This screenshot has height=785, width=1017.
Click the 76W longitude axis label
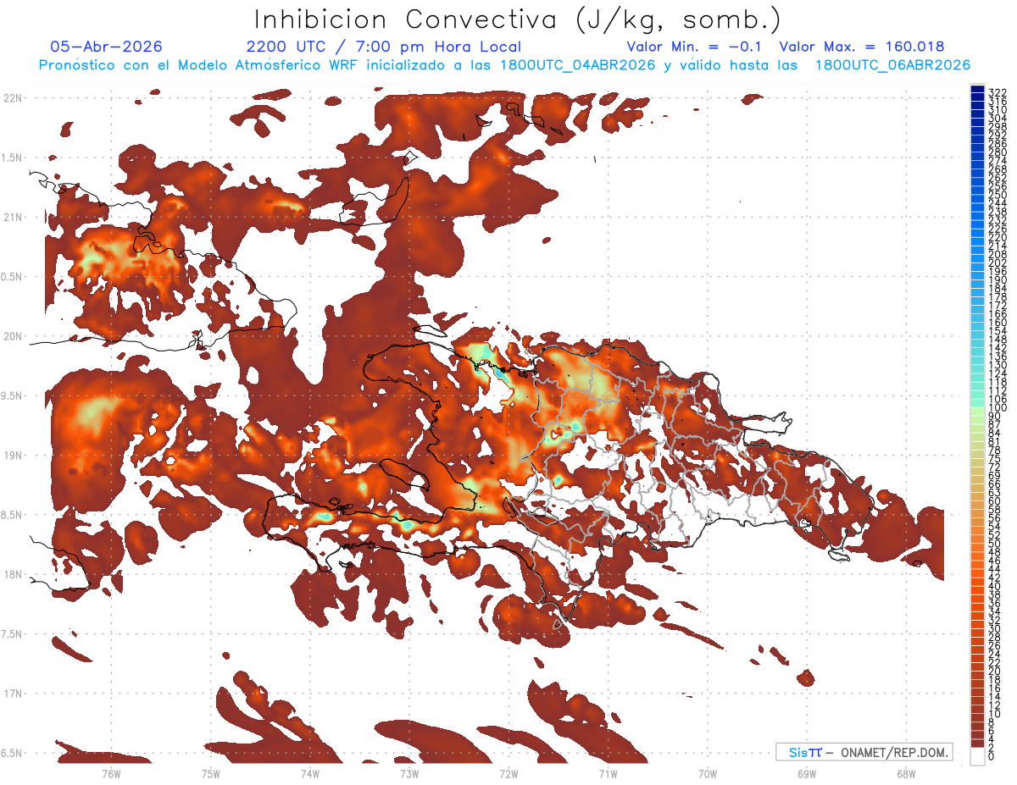coord(111,773)
